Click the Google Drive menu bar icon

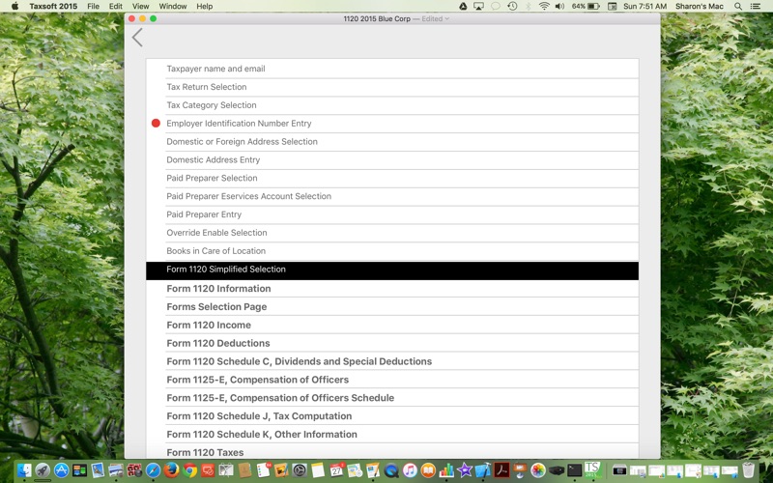point(463,6)
